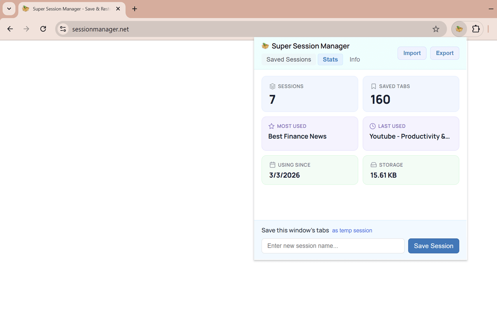Minimize the browser window

tap(491, 9)
